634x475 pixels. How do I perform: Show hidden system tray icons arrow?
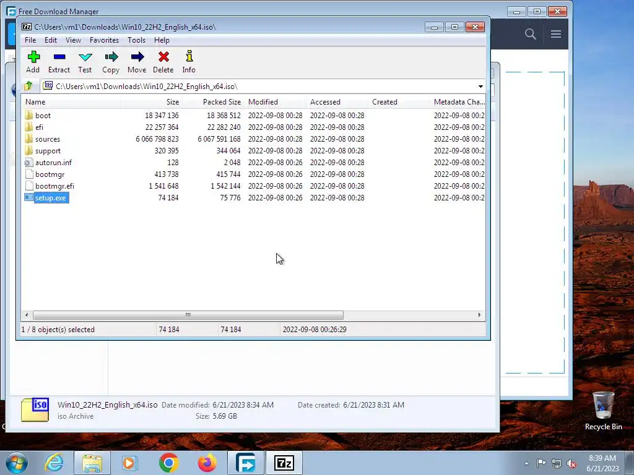click(x=526, y=463)
